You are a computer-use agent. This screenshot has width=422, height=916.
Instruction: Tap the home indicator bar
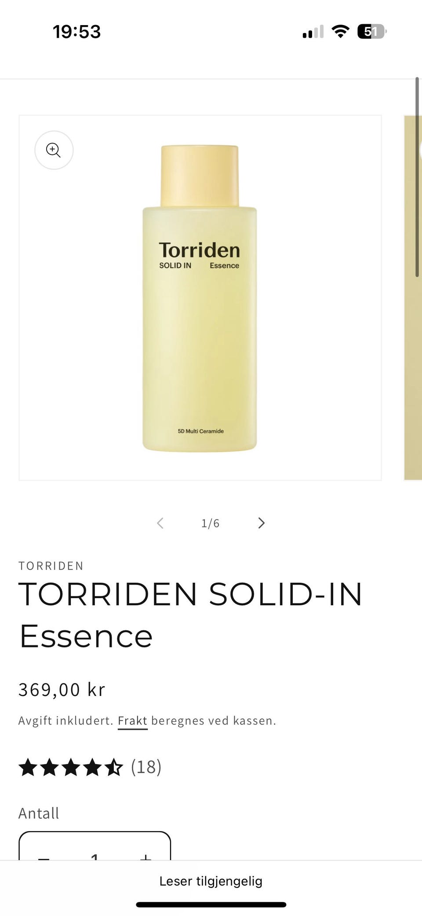(x=211, y=905)
